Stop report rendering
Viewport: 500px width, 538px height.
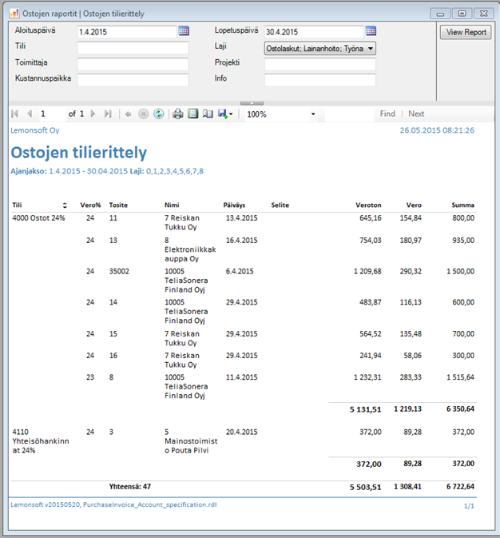(143, 114)
